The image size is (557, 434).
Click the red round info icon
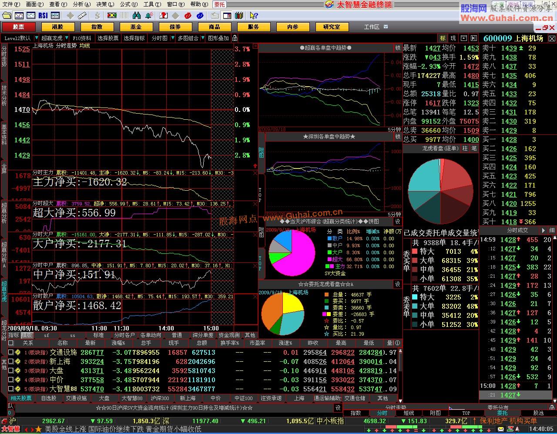(x=188, y=16)
